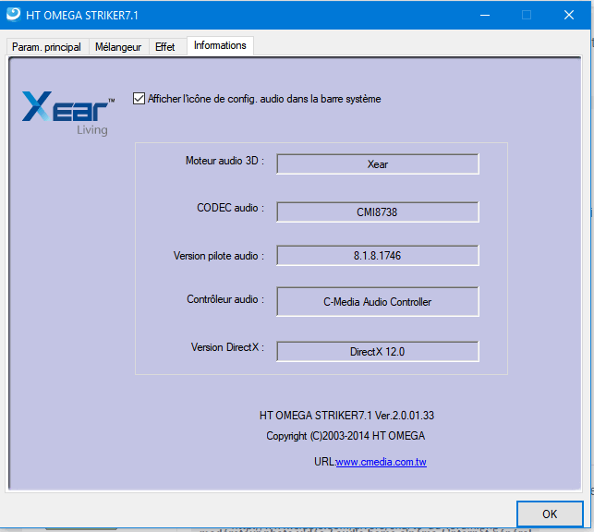Open the www.cmedia.com.tw link
Screen dimensions: 594x532
point(382,462)
